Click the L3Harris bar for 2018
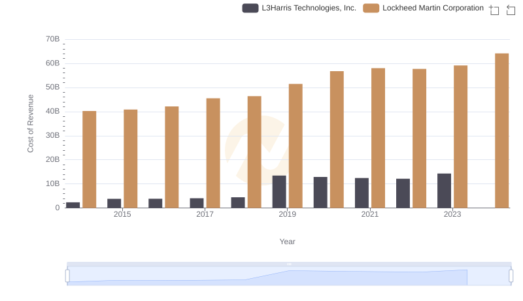 tap(238, 202)
